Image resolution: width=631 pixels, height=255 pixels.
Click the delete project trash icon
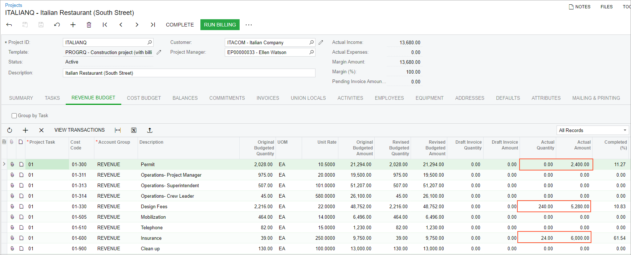(x=89, y=25)
